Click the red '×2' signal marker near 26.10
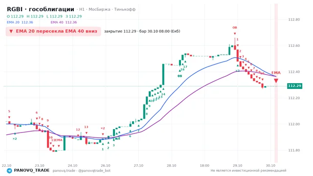The image size is (313, 176). tap(103, 128)
